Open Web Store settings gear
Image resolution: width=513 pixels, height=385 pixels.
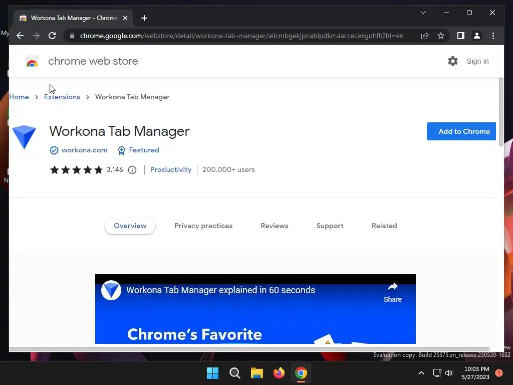(x=453, y=61)
